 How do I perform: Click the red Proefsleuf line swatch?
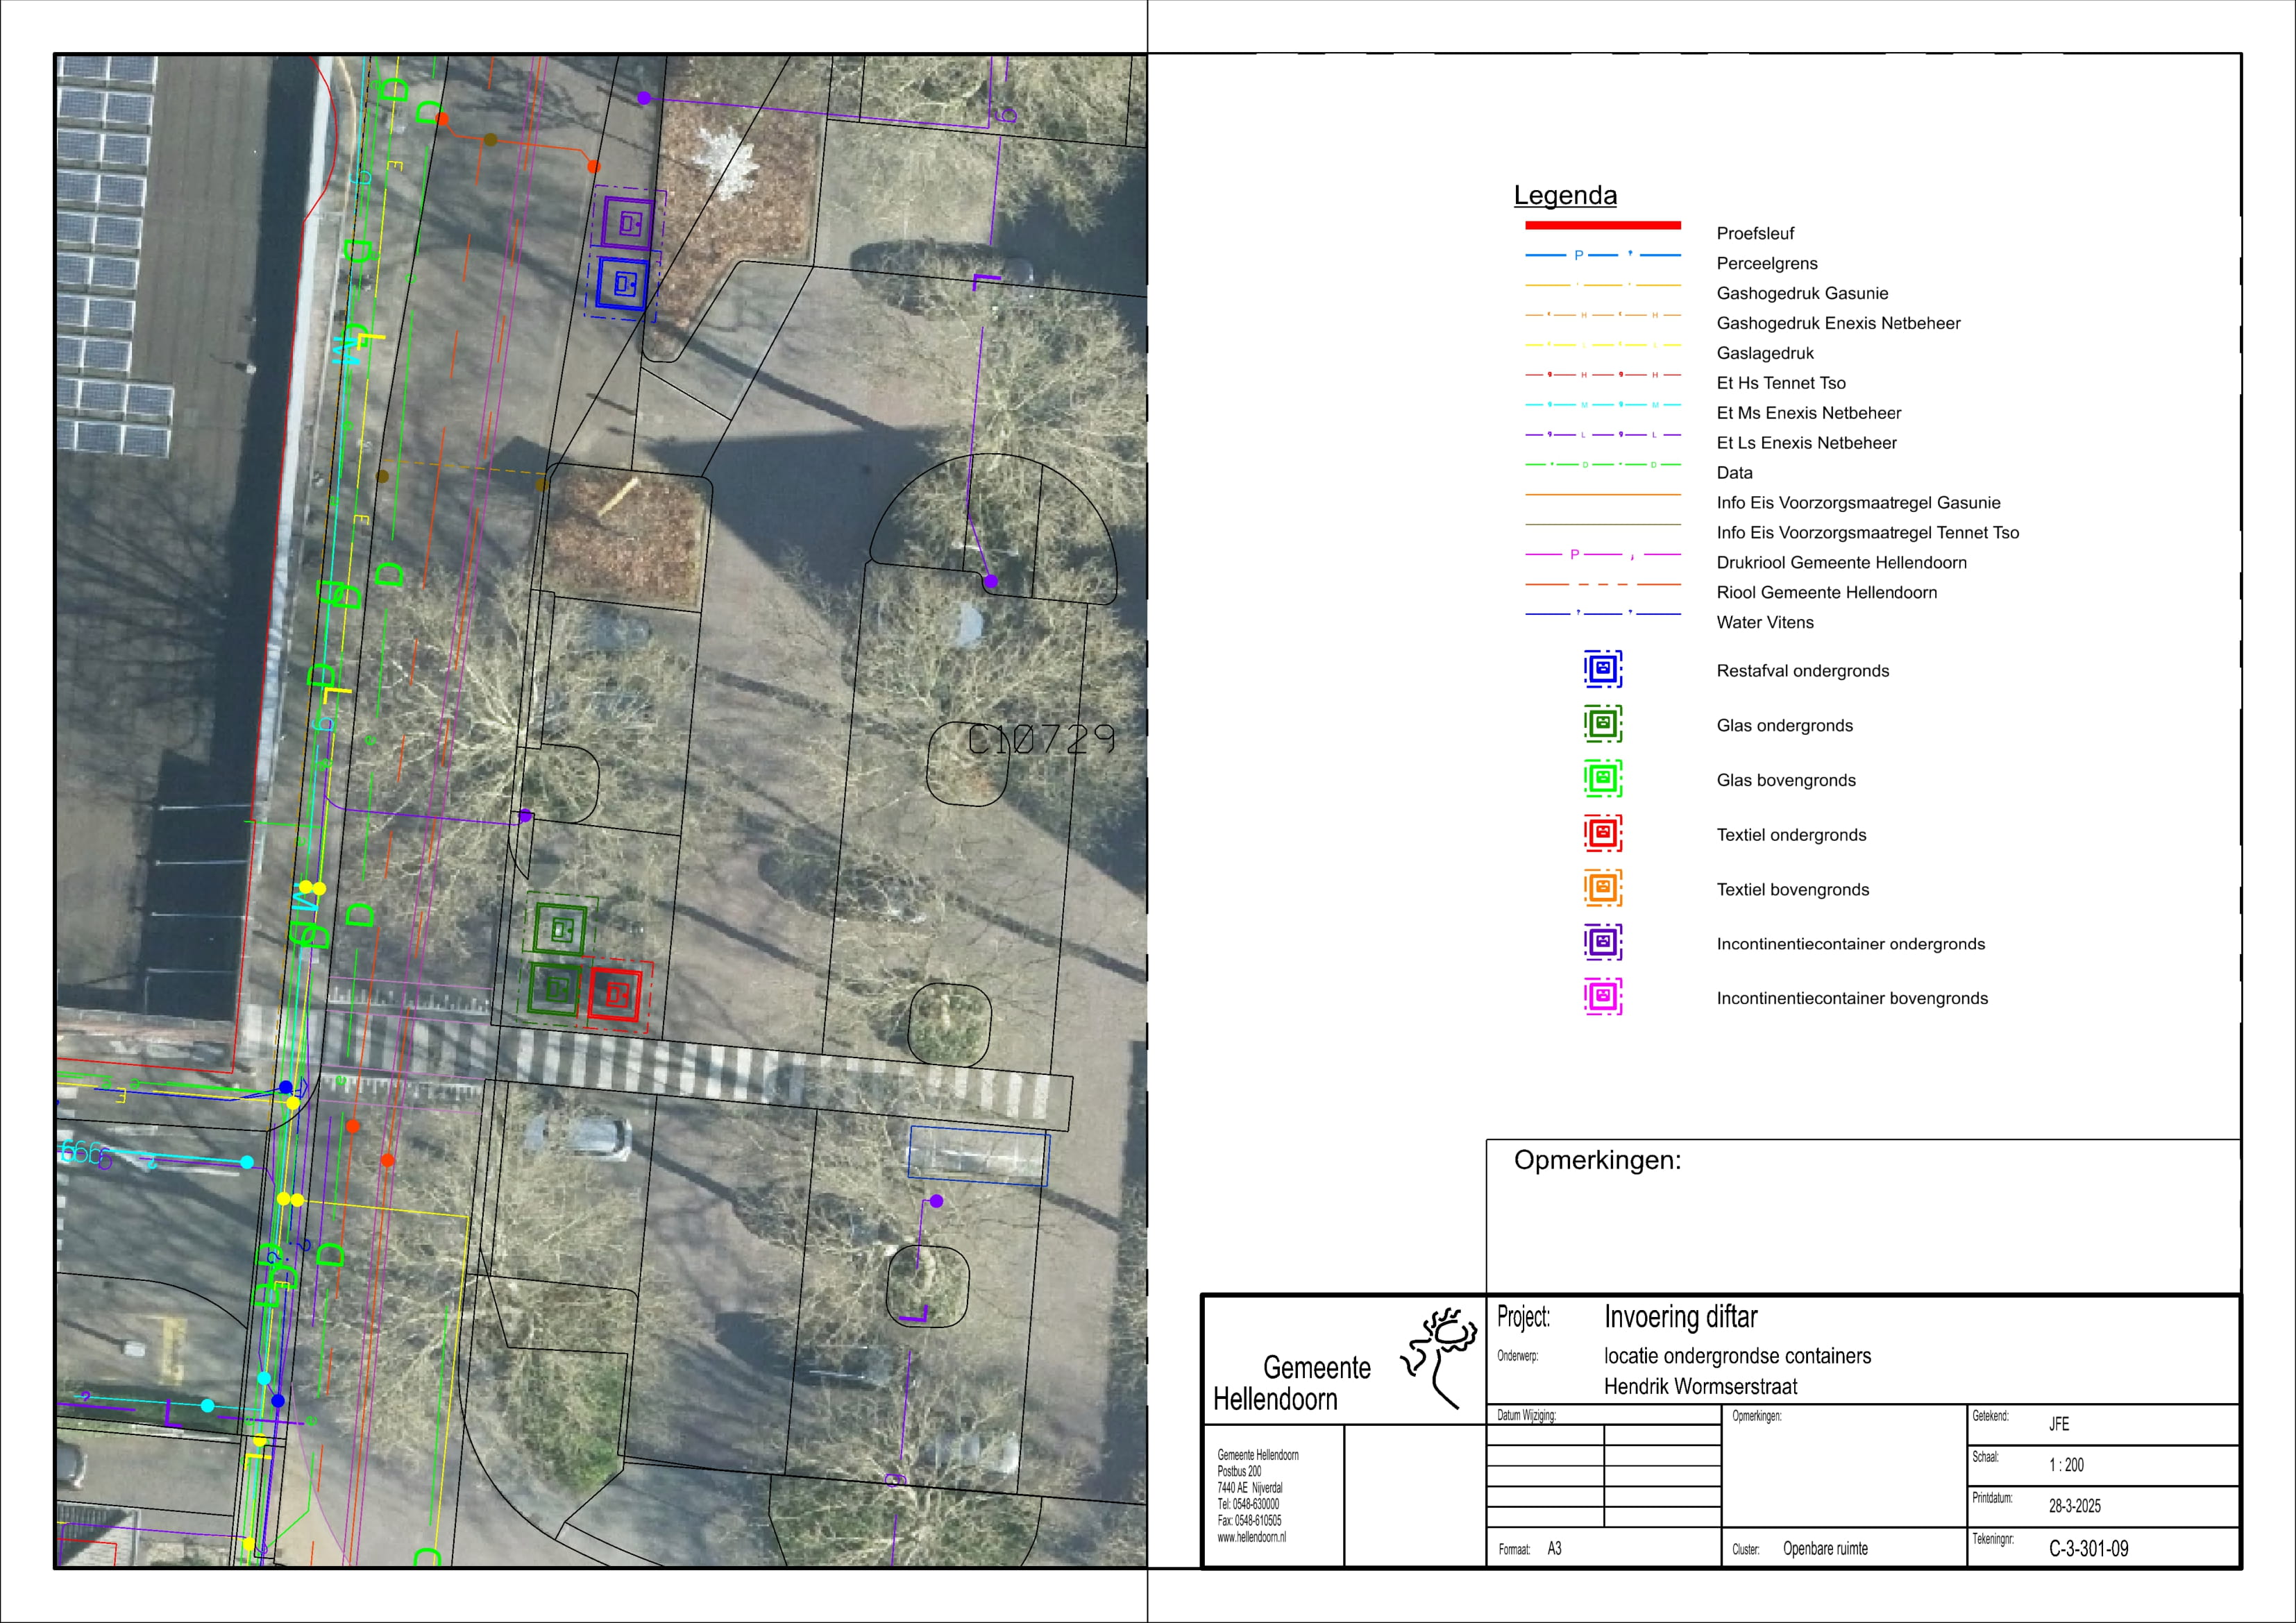point(1602,226)
